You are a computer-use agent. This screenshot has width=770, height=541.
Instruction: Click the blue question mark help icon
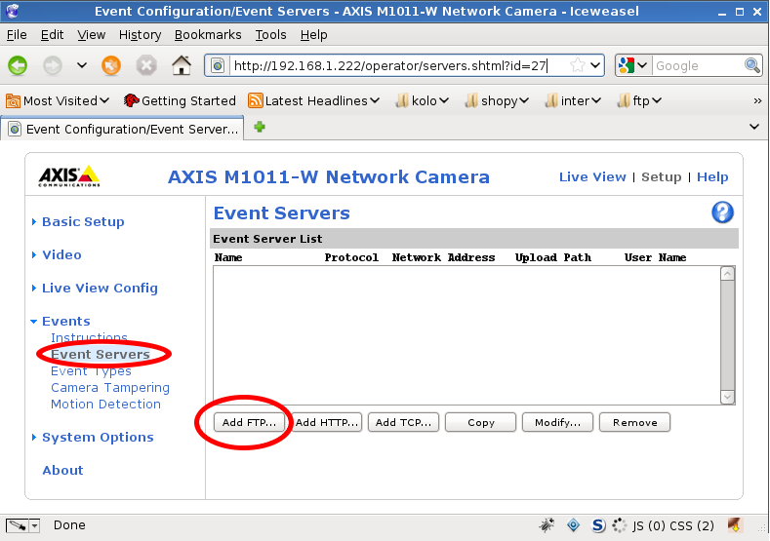click(x=722, y=213)
